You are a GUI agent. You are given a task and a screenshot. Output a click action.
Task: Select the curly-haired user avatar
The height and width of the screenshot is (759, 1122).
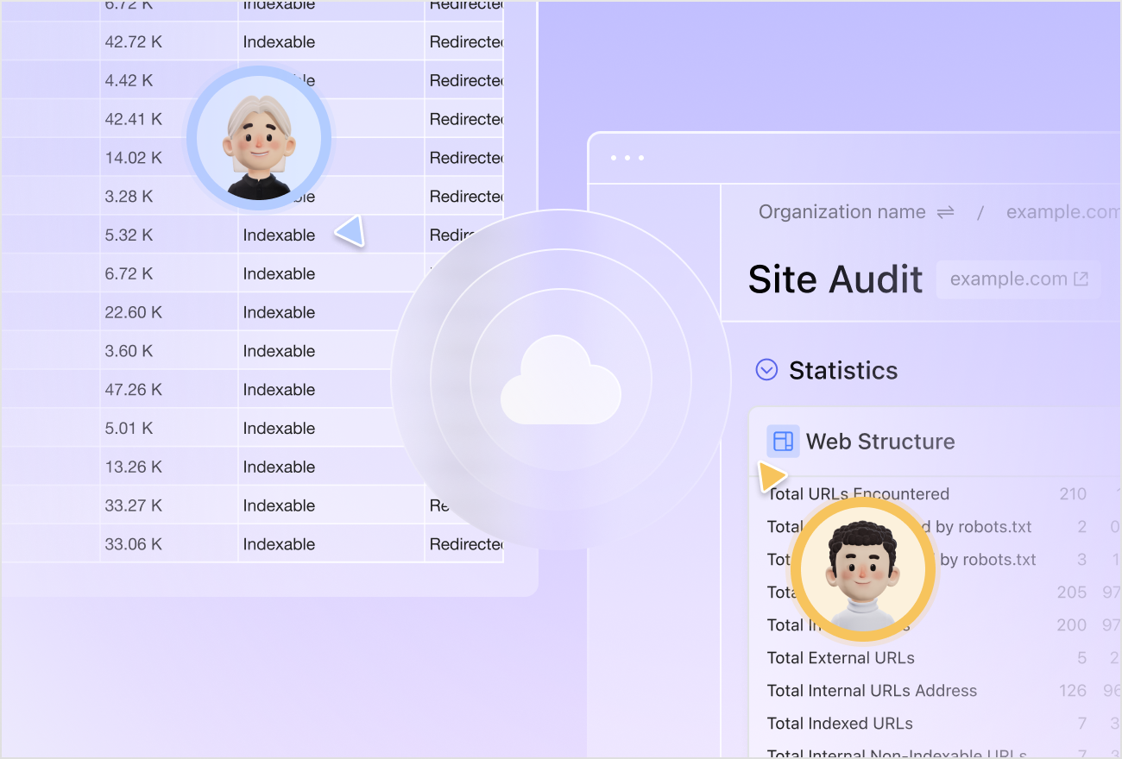(863, 570)
